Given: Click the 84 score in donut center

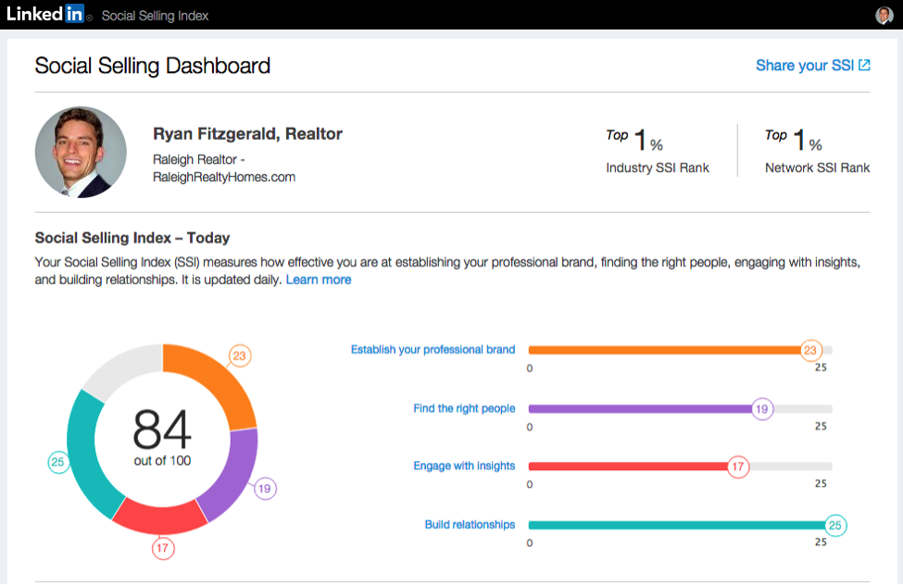Looking at the screenshot, I should (x=162, y=429).
